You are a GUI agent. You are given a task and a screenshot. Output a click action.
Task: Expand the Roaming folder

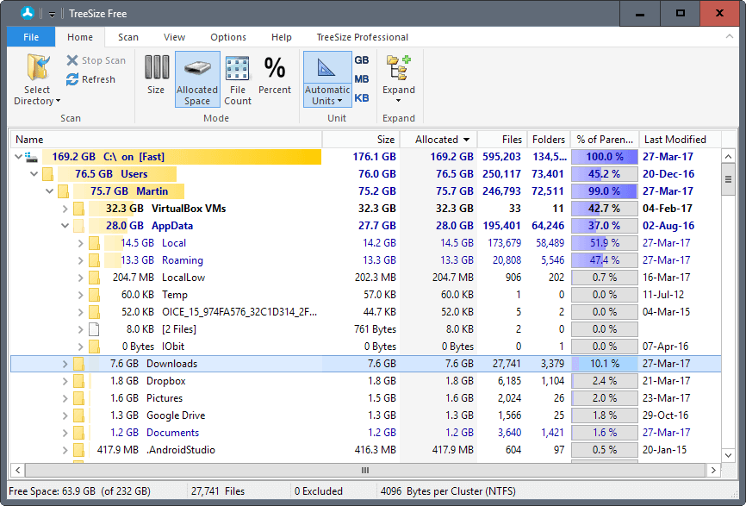point(81,260)
